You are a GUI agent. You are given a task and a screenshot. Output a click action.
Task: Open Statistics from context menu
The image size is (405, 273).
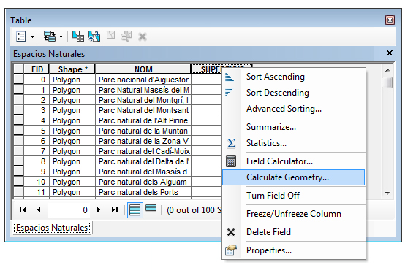293,143
